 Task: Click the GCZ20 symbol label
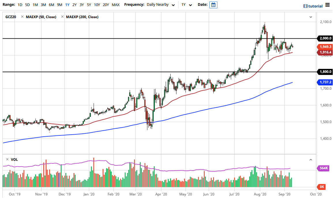tap(11, 17)
